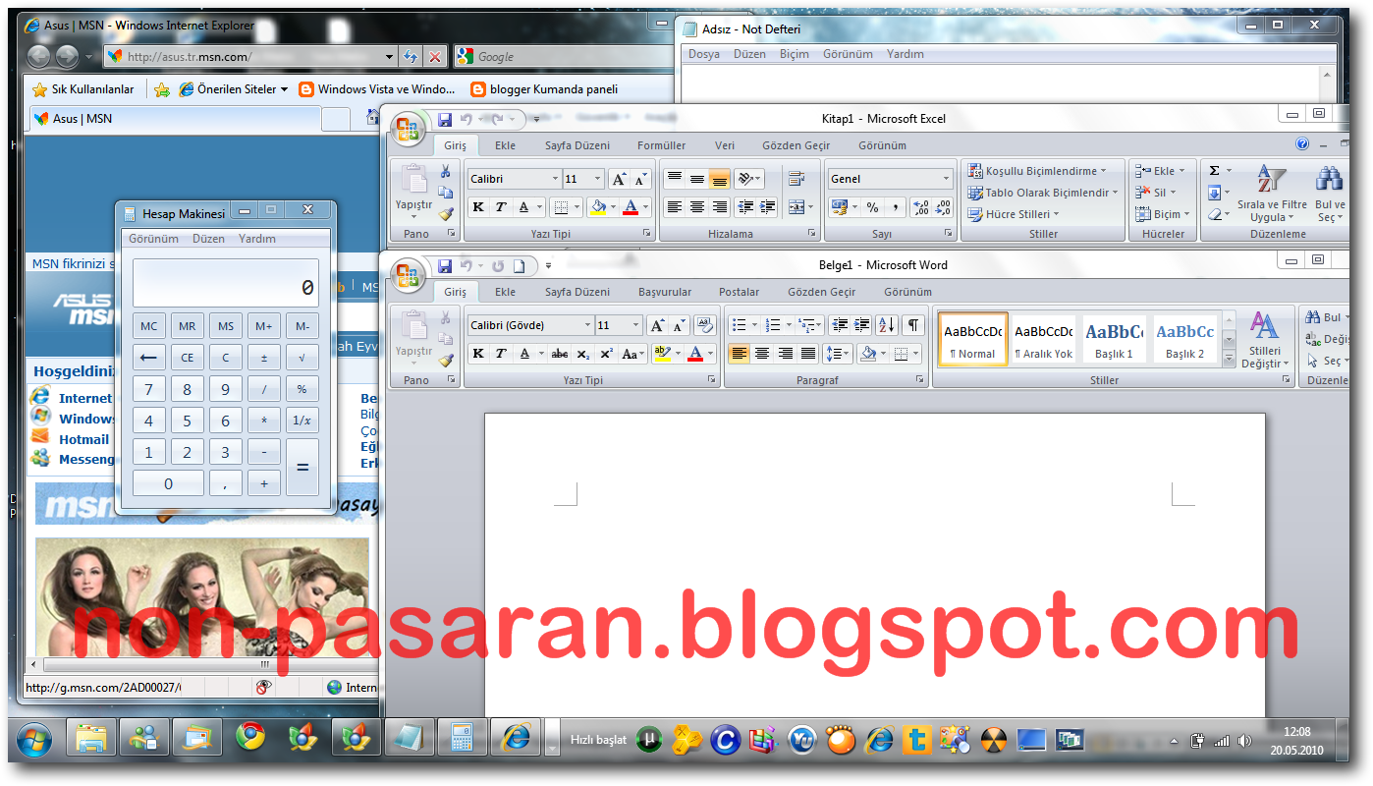This screenshot has width=1373, height=786.
Task: Toggle left alignment in Word
Action: pyautogui.click(x=740, y=354)
